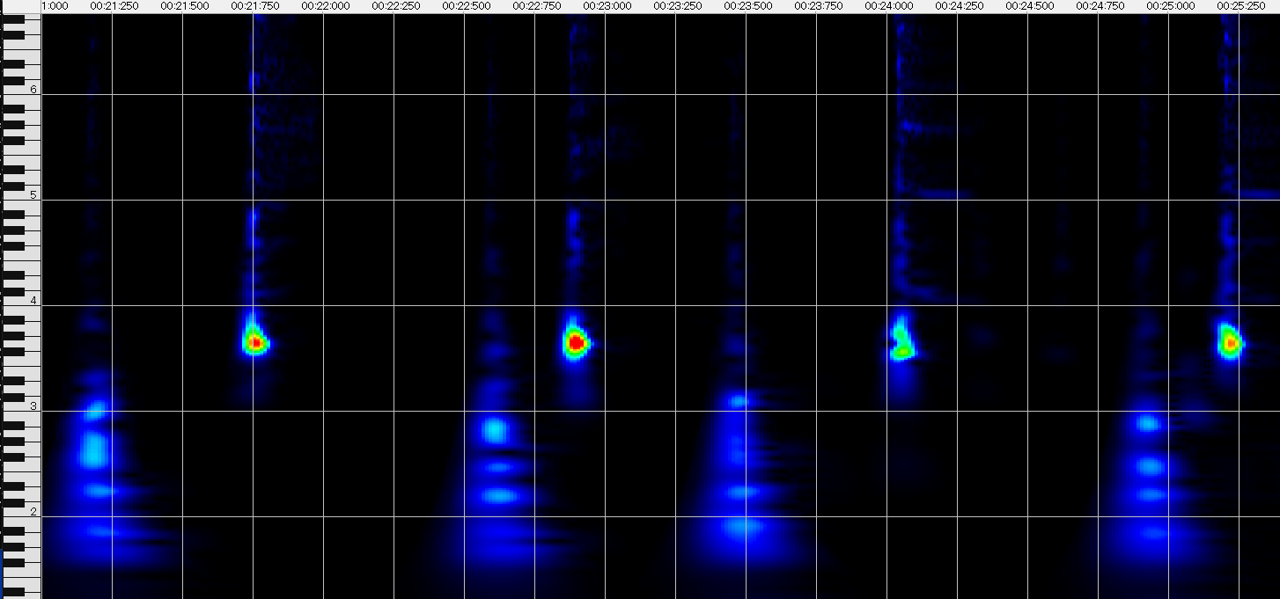Click the low blue blob below octave 2 at 00:23:500
The height and width of the screenshot is (599, 1280).
(742, 527)
